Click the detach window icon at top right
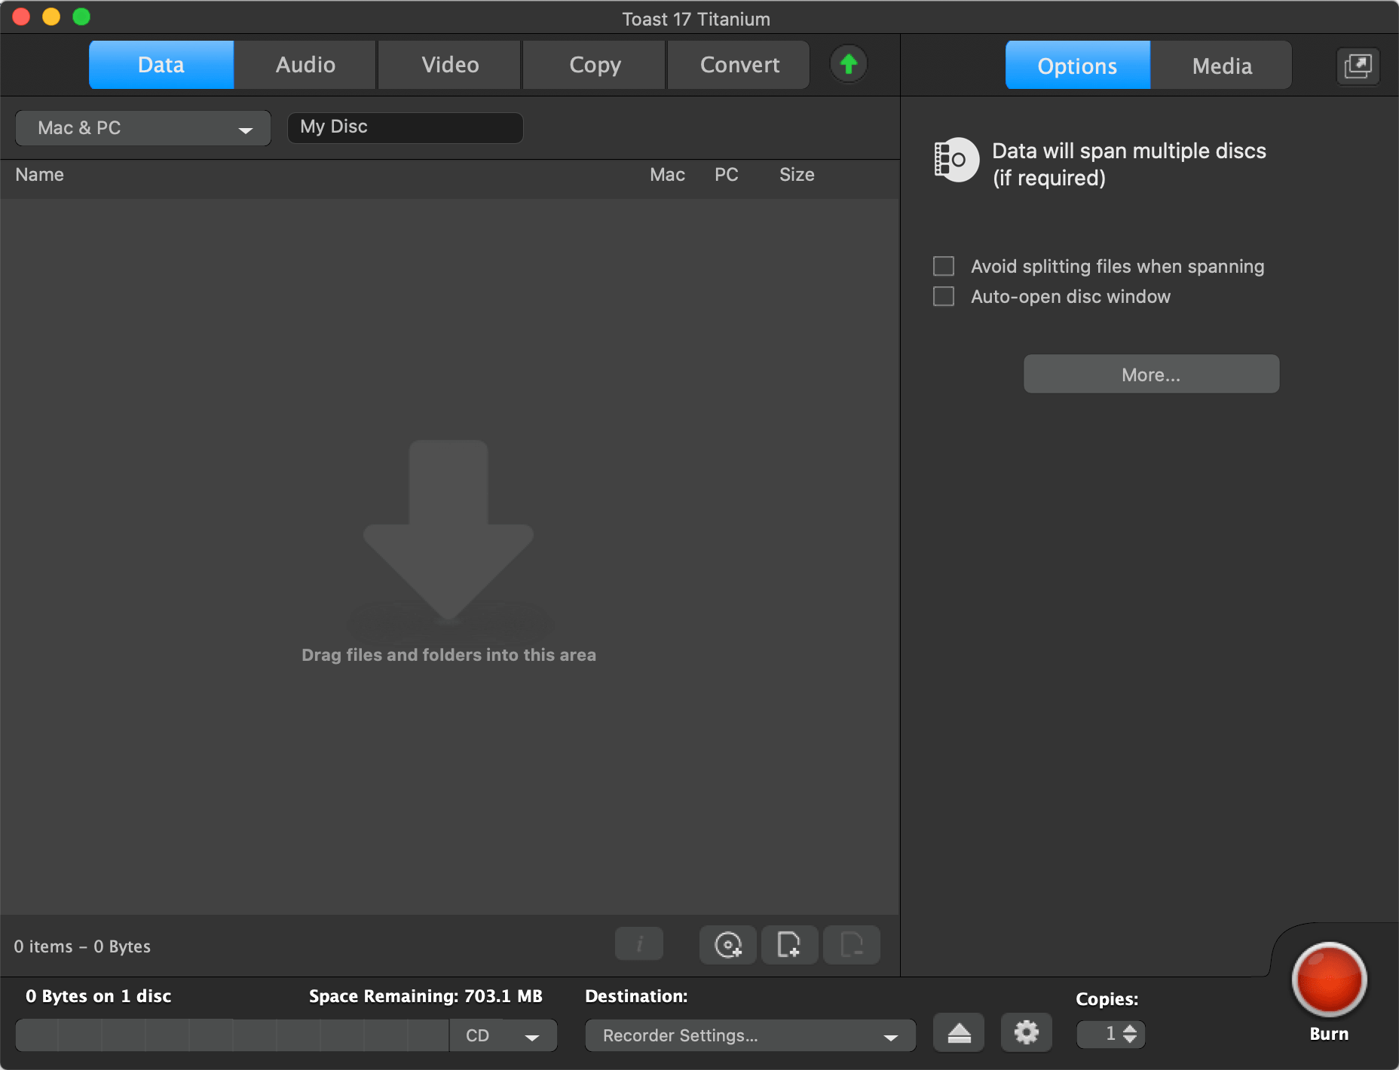The height and width of the screenshot is (1070, 1399). tap(1358, 66)
